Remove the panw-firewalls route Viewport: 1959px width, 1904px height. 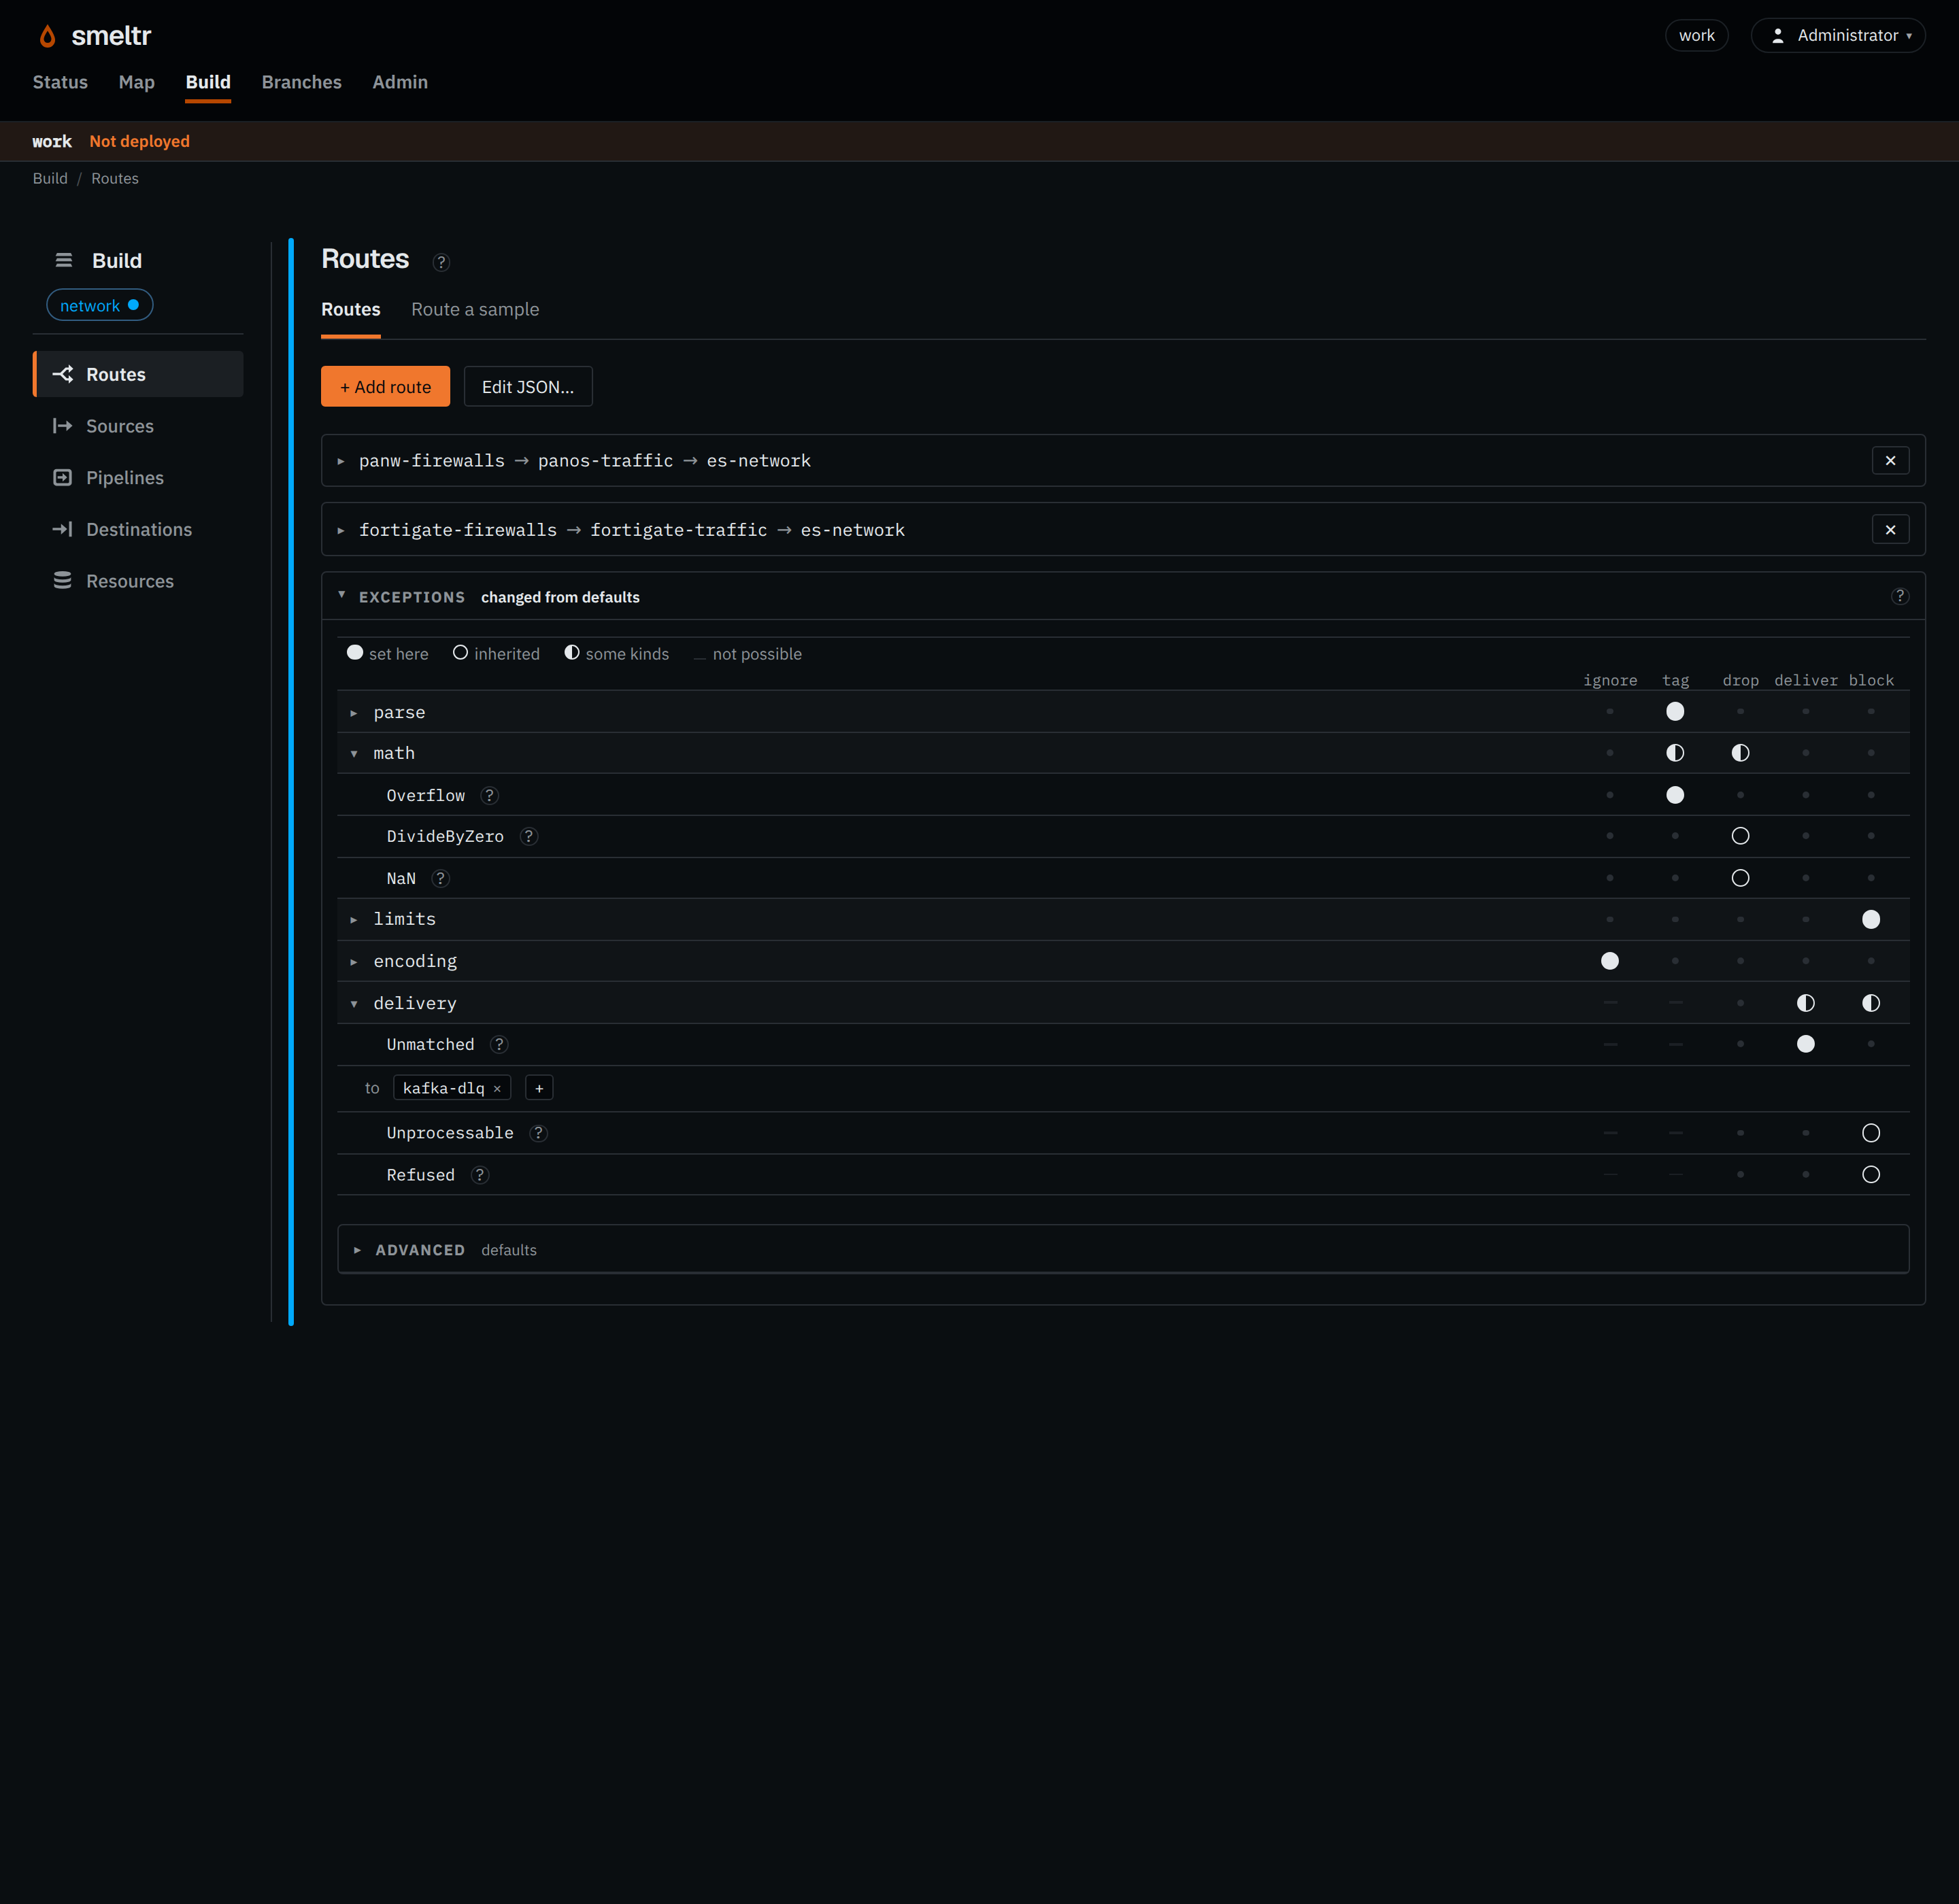(1890, 461)
